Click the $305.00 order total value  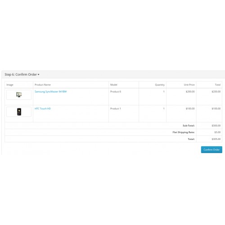pyautogui.click(x=216, y=139)
